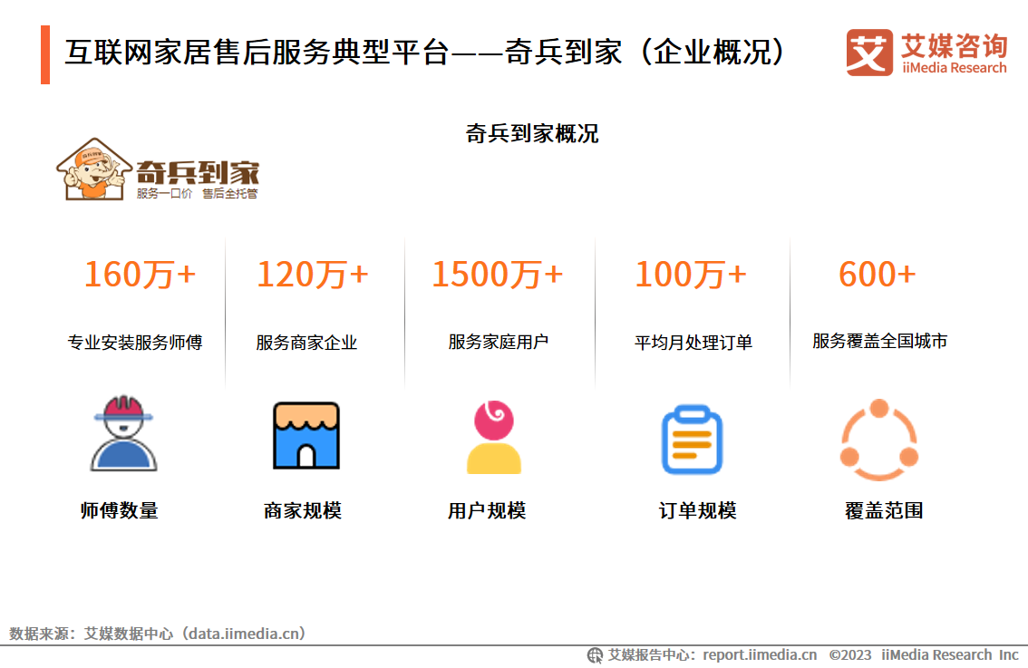Click the 用户规模 caption
The width and height of the screenshot is (1028, 668).
487,510
